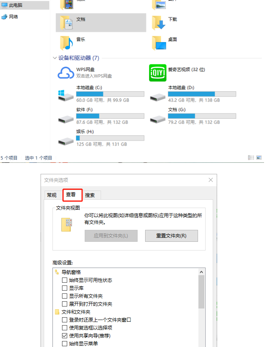The image size is (268, 347).
Task: Click the '79.2 GB 可用, 共 132 GB' text
Action: click(x=194, y=122)
